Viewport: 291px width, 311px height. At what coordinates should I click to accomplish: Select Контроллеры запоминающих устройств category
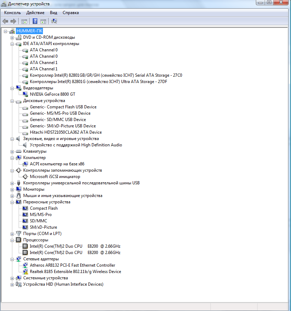(x=63, y=170)
